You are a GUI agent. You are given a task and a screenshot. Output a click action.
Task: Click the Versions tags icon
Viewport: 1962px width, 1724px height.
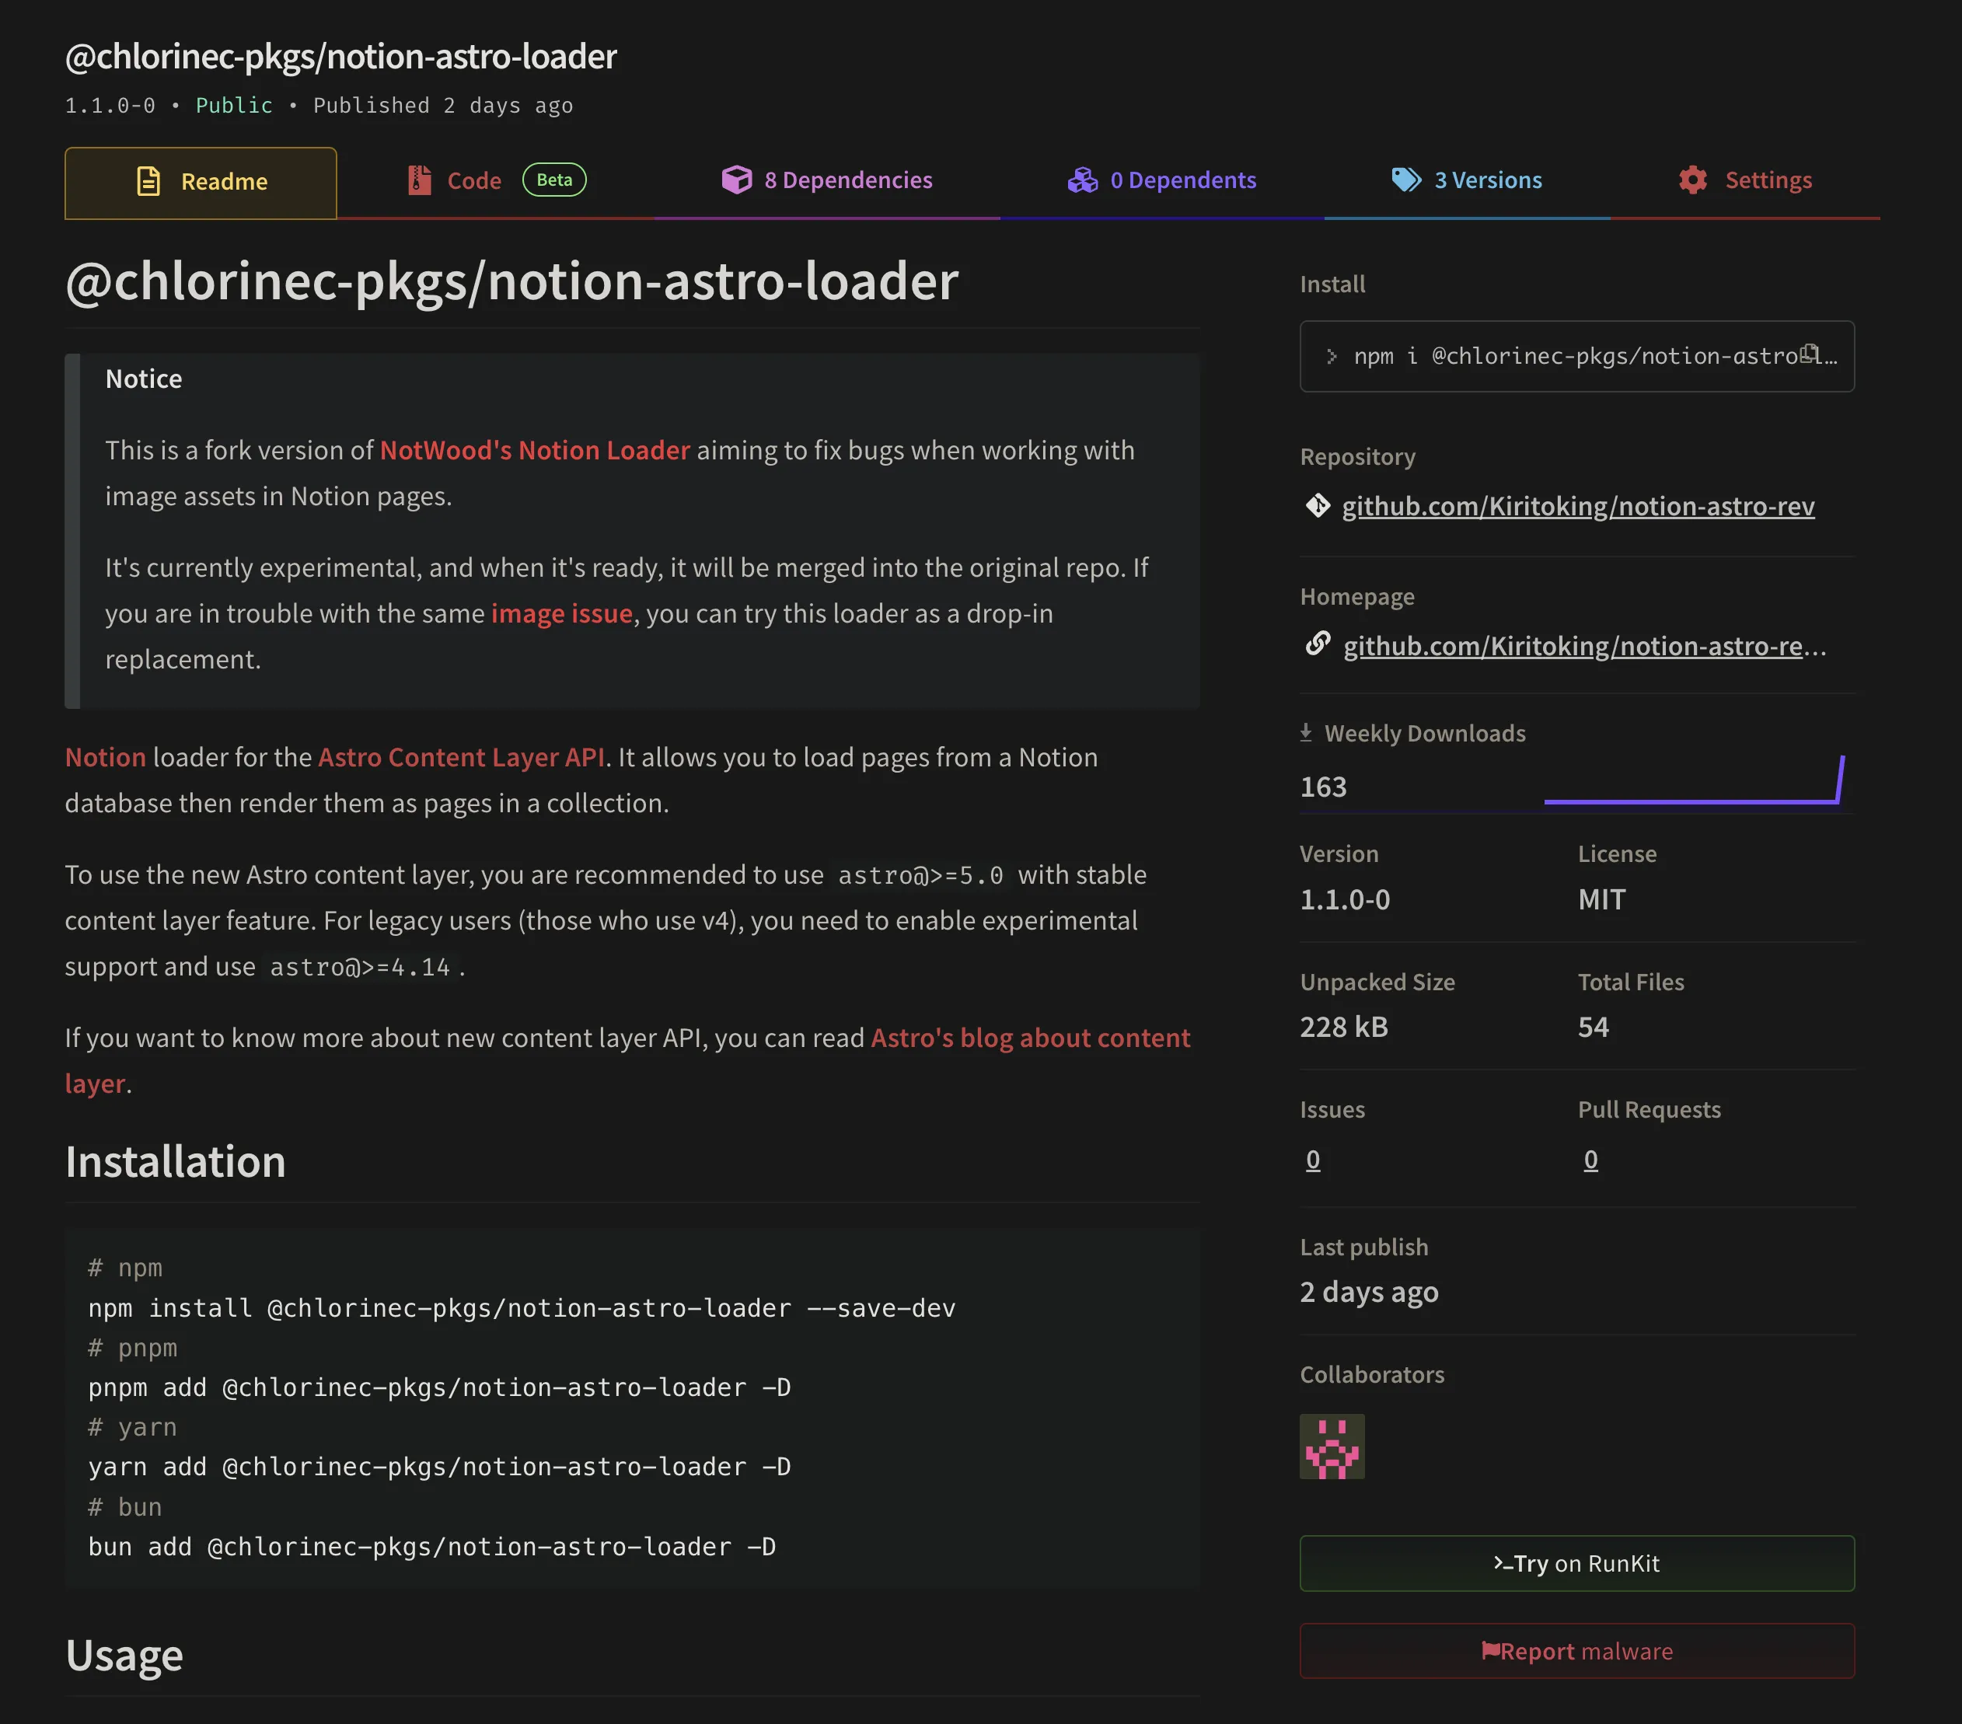(1406, 180)
